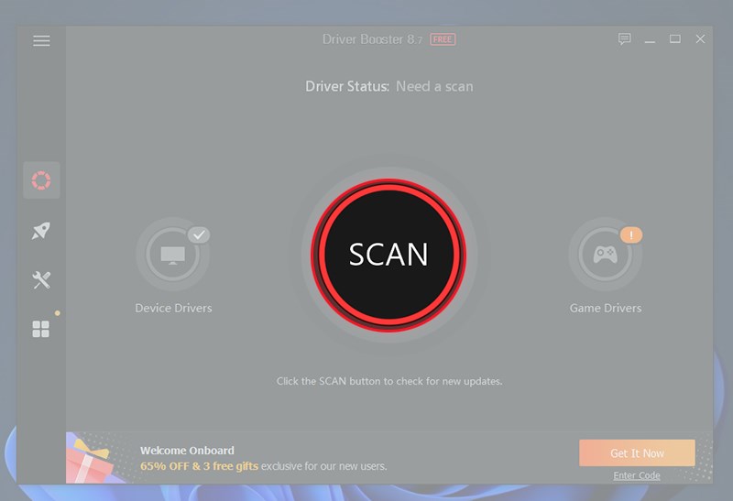733x501 pixels.
Task: Click the "Need a scan" status text
Action: coord(434,86)
